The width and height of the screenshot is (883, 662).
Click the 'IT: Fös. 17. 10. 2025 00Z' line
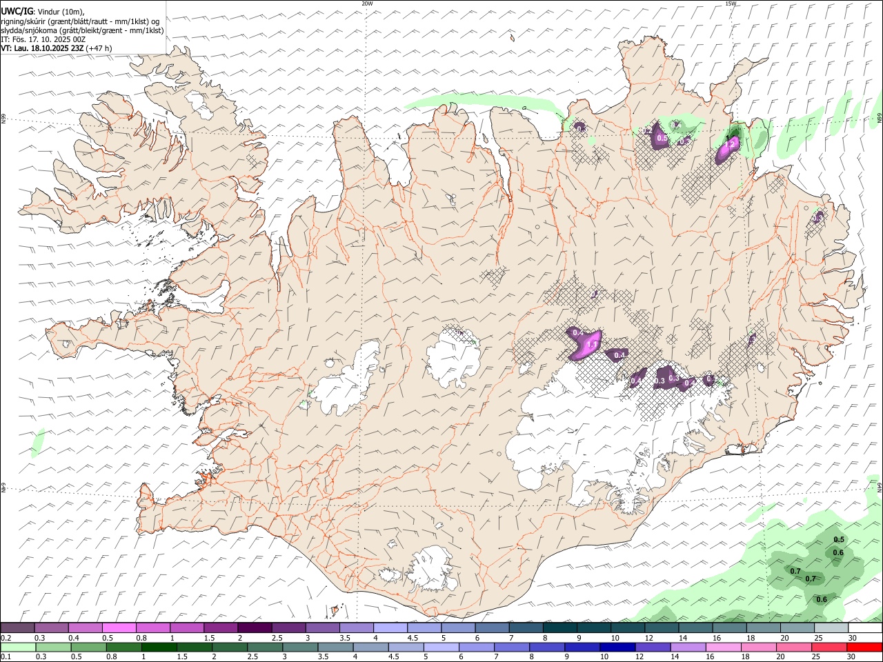coord(43,39)
